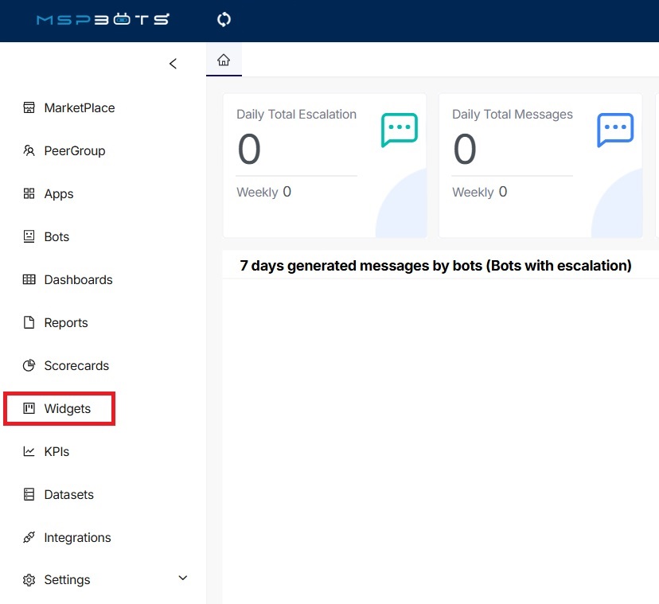The width and height of the screenshot is (659, 604).
Task: Open Widgets from the sidebar
Action: click(67, 409)
